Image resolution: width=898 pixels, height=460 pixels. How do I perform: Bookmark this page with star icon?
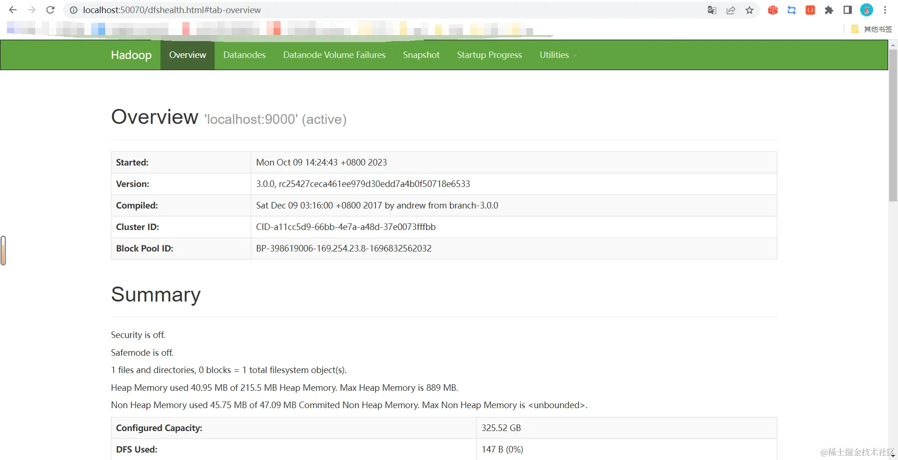(749, 10)
